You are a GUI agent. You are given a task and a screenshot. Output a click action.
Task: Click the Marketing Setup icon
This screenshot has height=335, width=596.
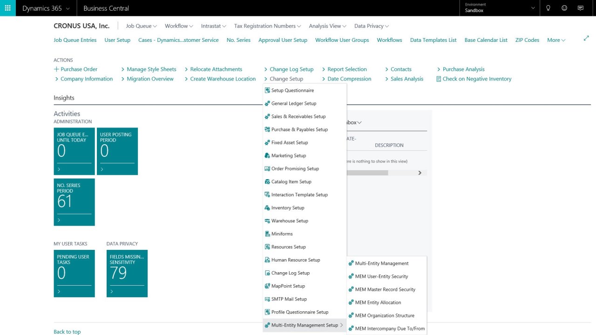click(x=267, y=155)
